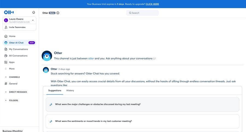Collapse the FOLDERS section chevron
This screenshot has height=132, width=246.
click(6, 100)
